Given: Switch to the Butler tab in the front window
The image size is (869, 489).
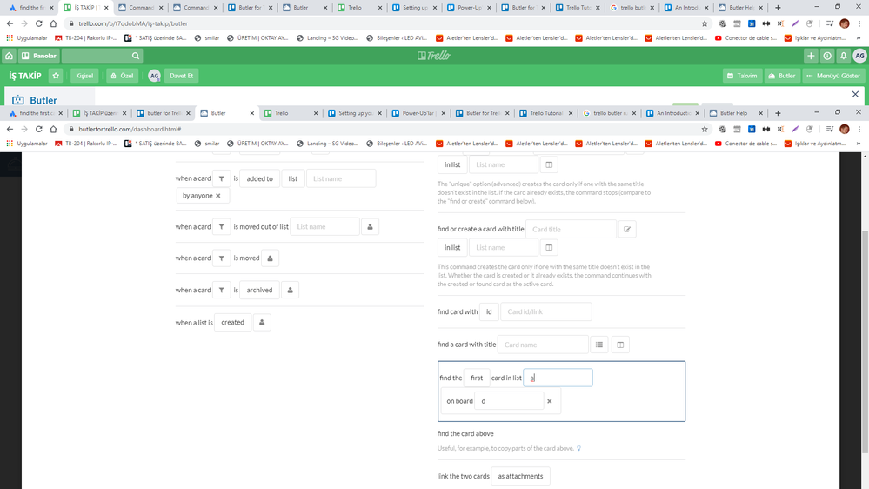Looking at the screenshot, I should click(227, 113).
